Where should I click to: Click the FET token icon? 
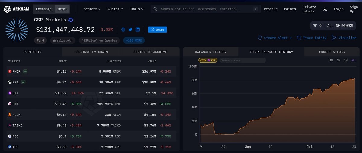(10, 82)
